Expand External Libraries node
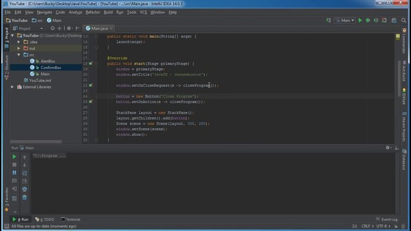The width and height of the screenshot is (411, 231). click(x=12, y=87)
